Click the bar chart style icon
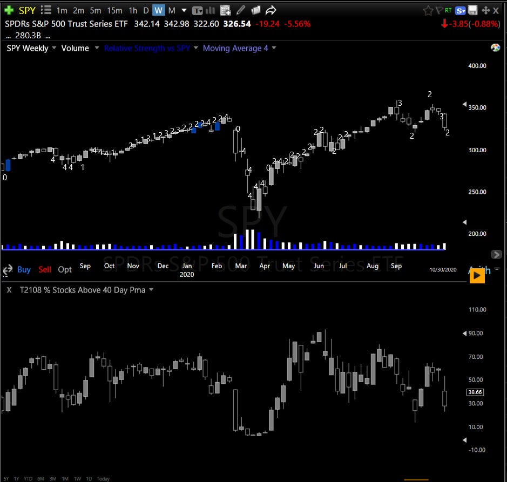The height and width of the screenshot is (482, 507). click(210, 10)
